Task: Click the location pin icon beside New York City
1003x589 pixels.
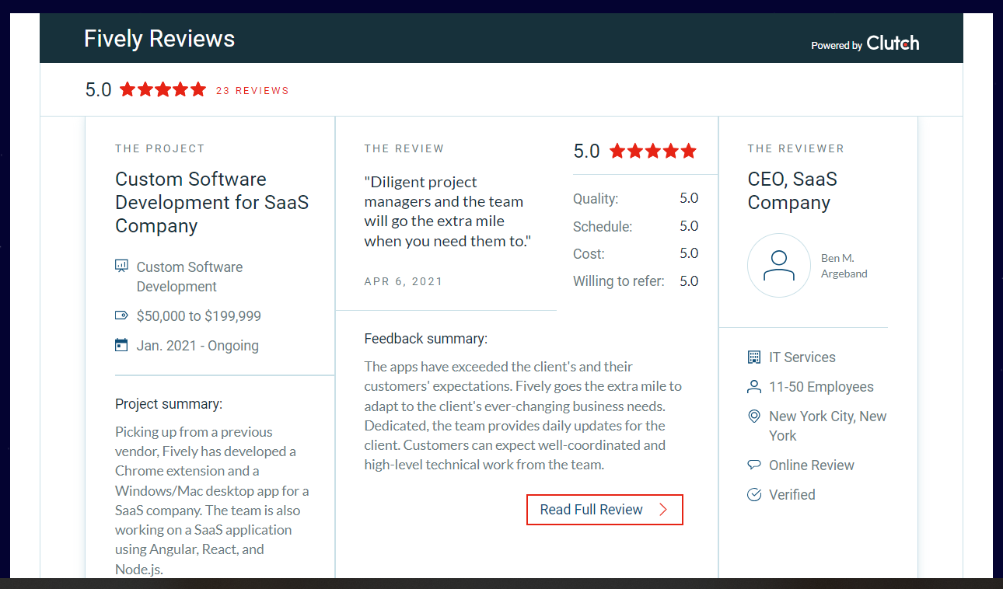Action: coord(753,416)
